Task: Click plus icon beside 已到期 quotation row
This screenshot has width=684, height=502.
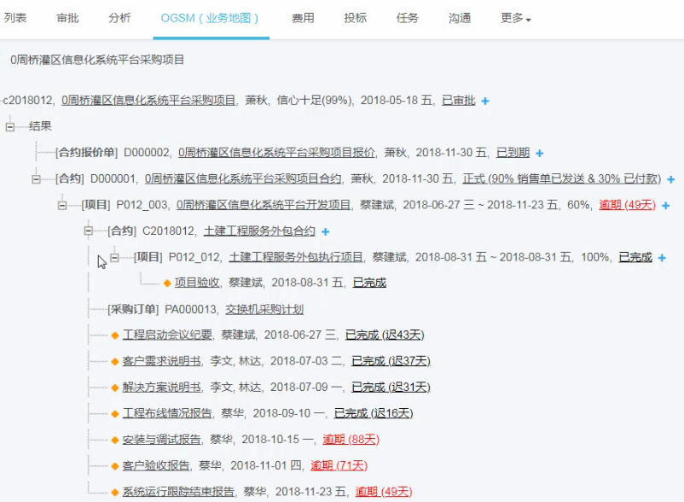Action: [x=539, y=154]
